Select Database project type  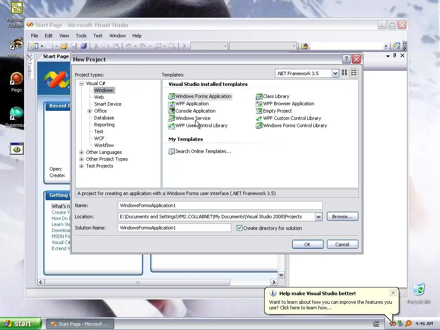pyautogui.click(x=104, y=118)
